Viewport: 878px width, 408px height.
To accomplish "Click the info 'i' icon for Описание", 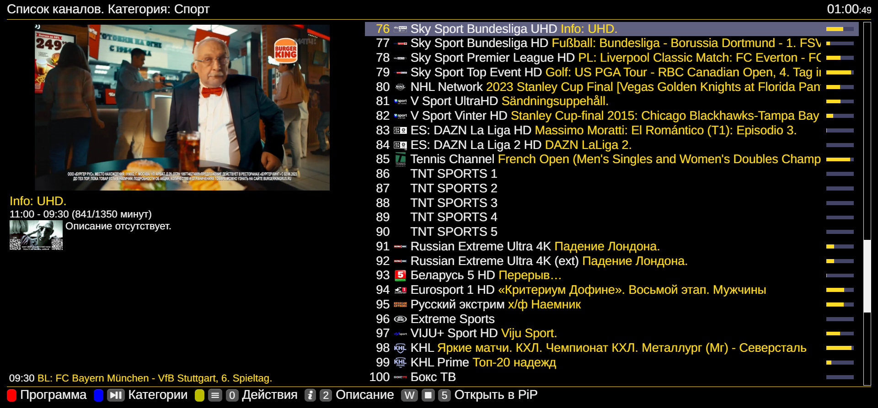I will click(x=311, y=395).
